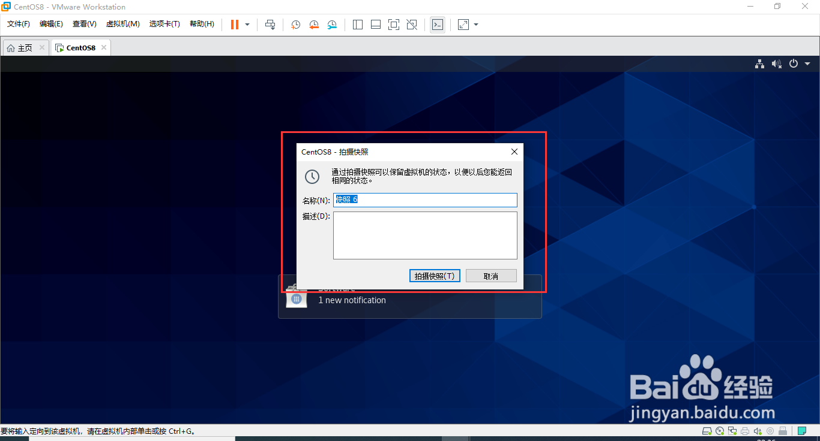This screenshot has width=820, height=441.
Task: Open the fit-guest display dropdown arrow
Action: coord(475,25)
